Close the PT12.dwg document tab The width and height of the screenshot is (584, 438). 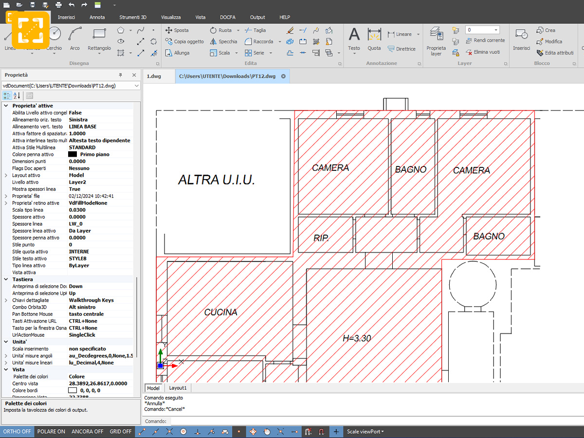(x=283, y=76)
